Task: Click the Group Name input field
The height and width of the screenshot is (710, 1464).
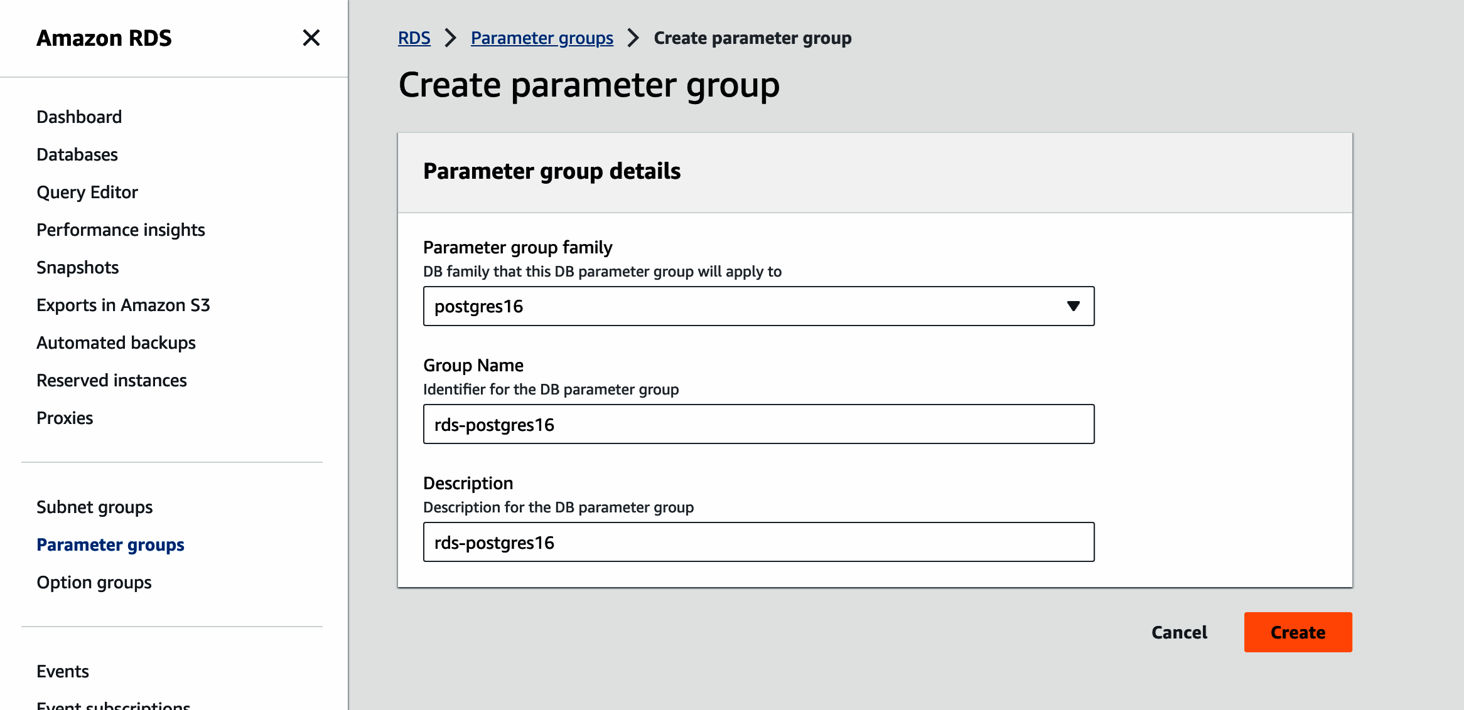Action: pos(758,424)
